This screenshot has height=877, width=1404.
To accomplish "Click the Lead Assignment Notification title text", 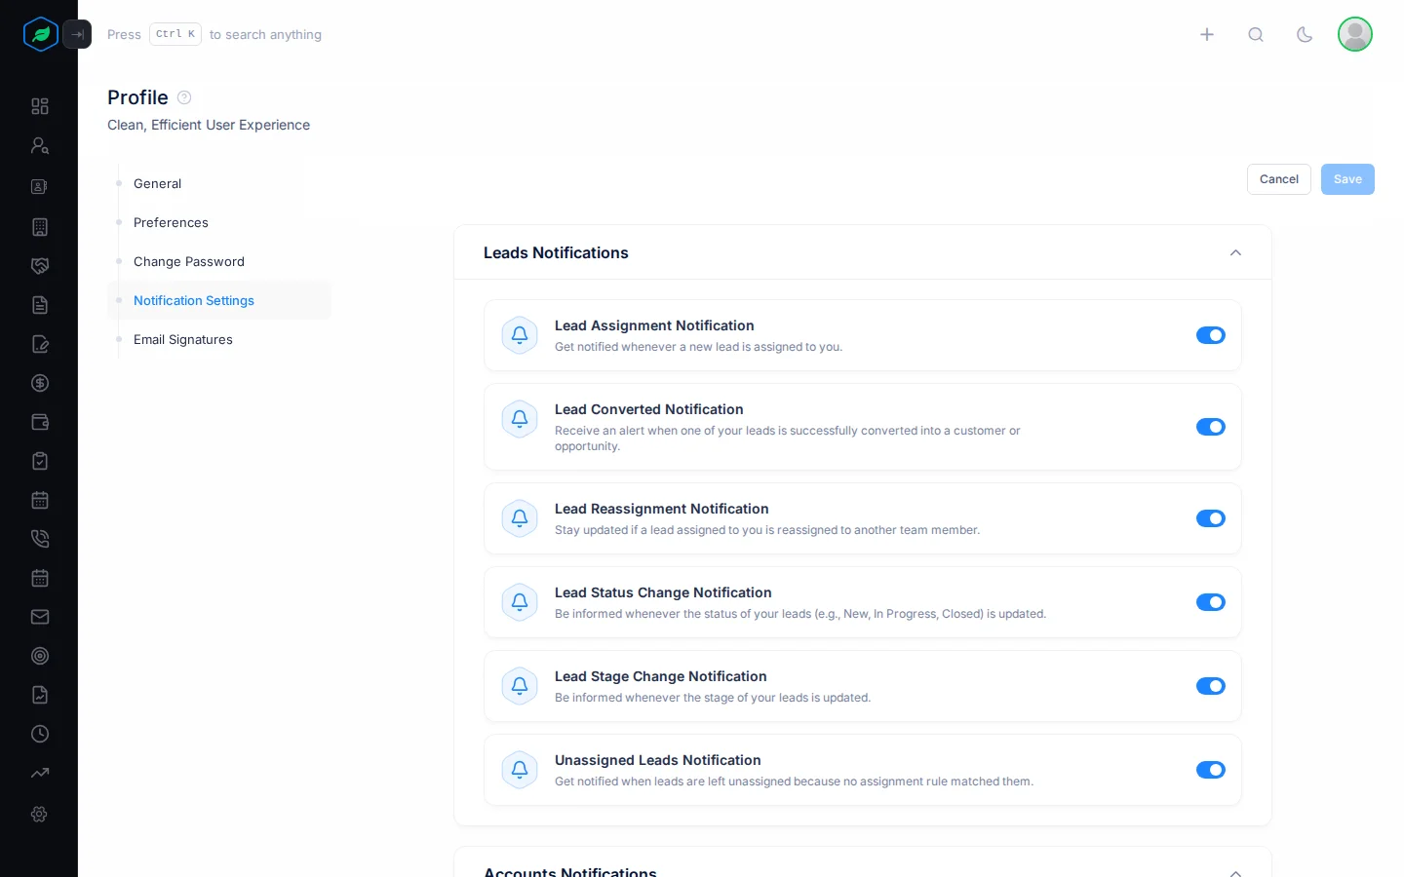I will (654, 325).
